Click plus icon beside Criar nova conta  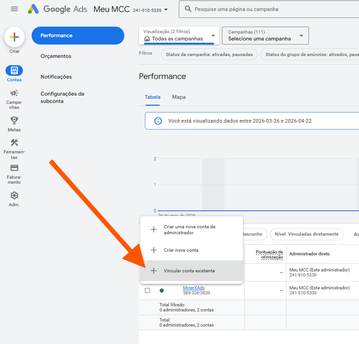pos(154,250)
